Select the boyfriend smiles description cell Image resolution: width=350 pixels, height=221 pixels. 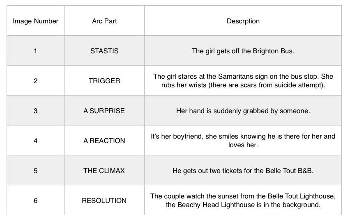point(243,141)
